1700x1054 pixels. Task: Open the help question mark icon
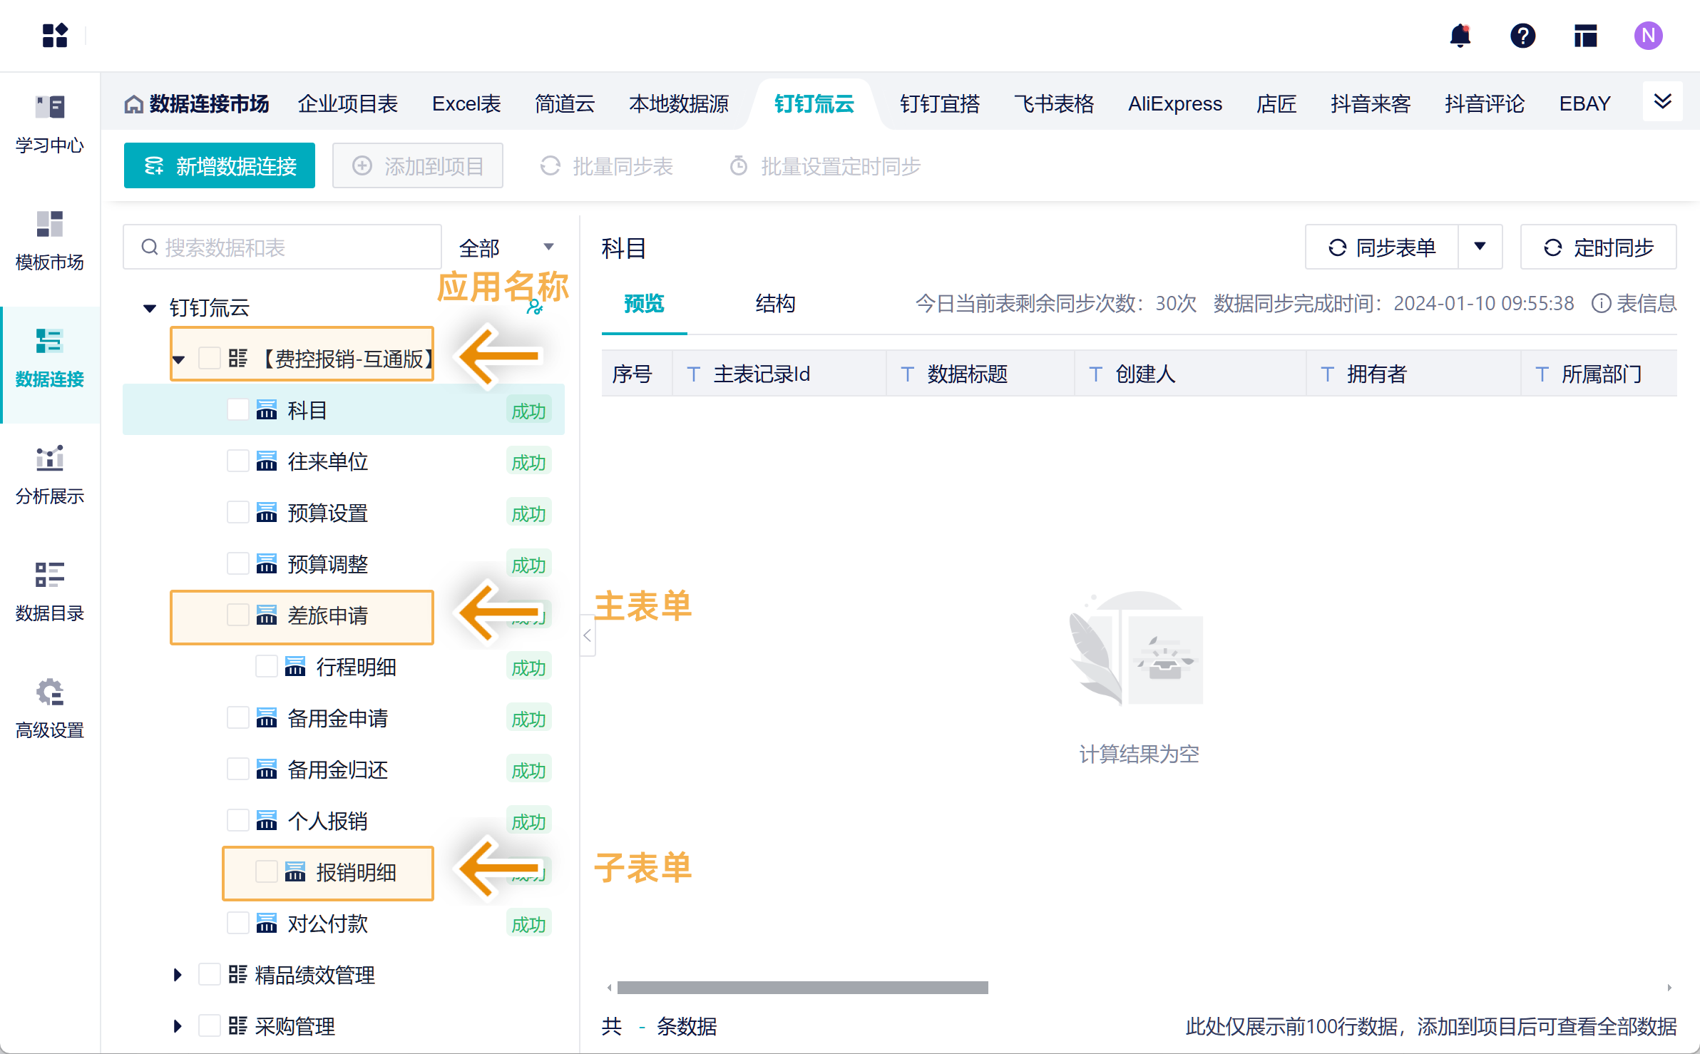[x=1522, y=36]
